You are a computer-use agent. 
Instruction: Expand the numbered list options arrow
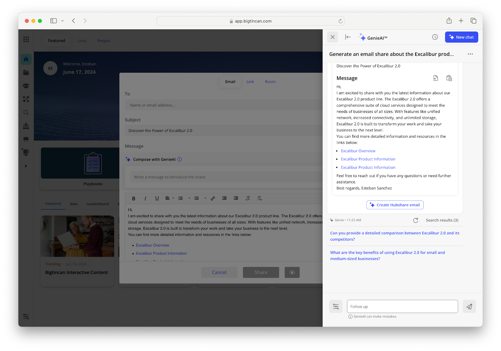189,198
